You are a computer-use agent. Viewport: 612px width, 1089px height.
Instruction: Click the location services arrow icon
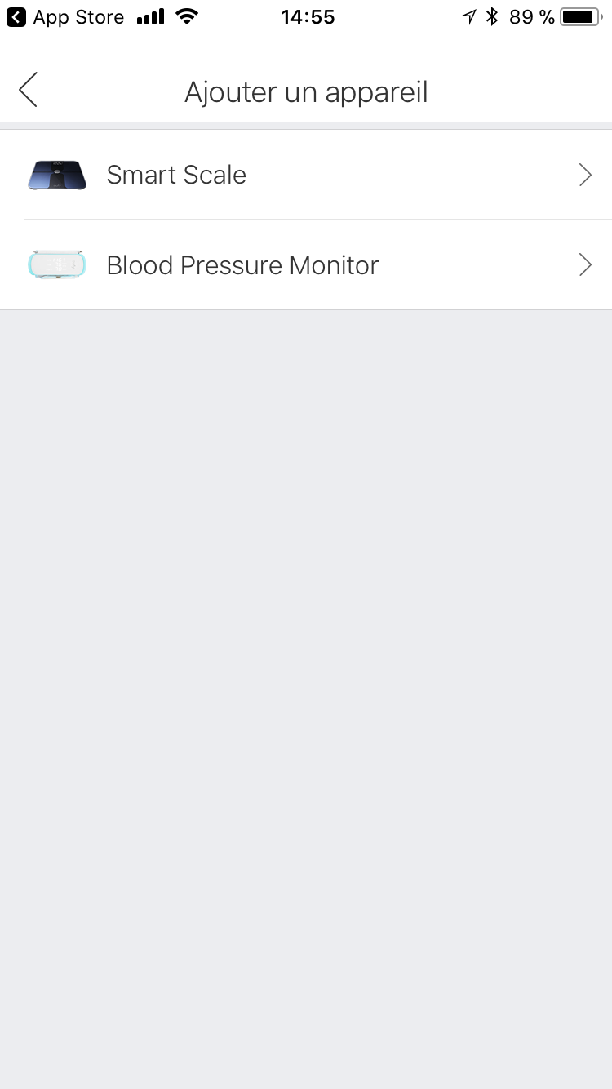click(468, 17)
